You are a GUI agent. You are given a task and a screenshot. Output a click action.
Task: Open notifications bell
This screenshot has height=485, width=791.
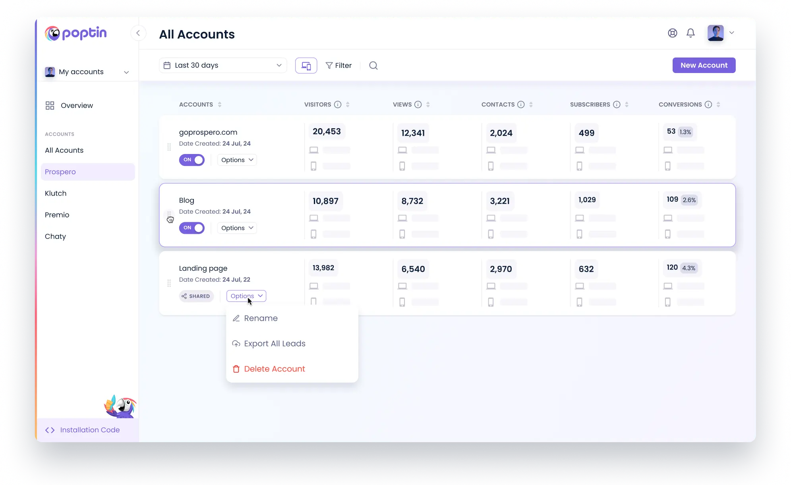click(690, 33)
